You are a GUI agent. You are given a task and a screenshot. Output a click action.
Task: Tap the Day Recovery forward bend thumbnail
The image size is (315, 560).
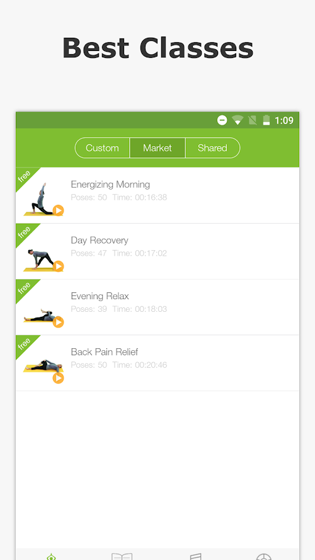[40, 260]
